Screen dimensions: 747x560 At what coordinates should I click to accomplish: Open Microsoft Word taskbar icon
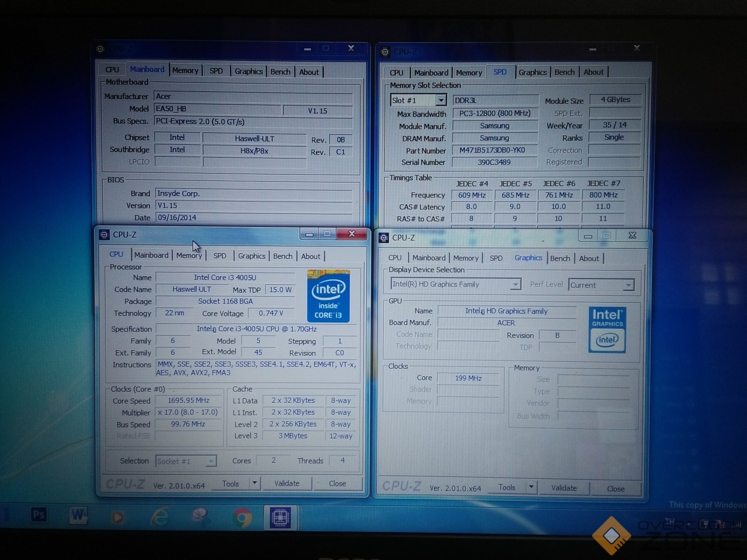click(x=78, y=515)
